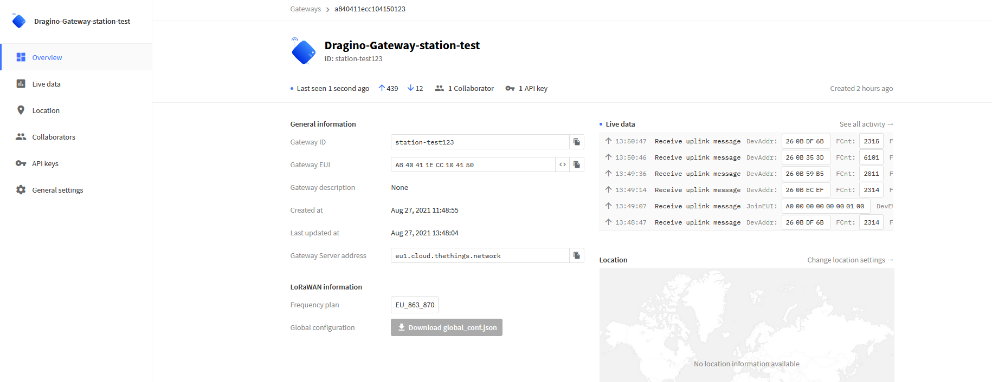Click Change location settings link

[850, 260]
